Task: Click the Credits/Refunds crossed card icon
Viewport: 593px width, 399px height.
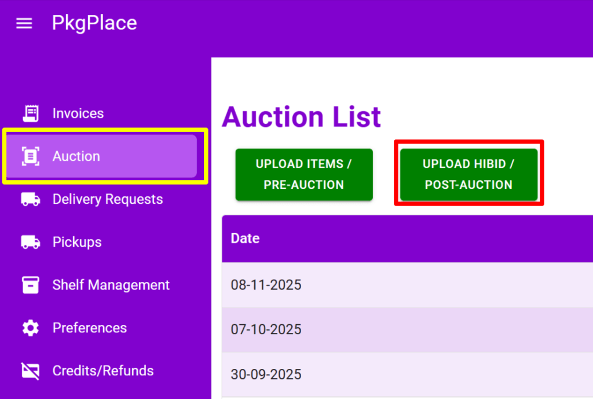Action: (x=30, y=371)
